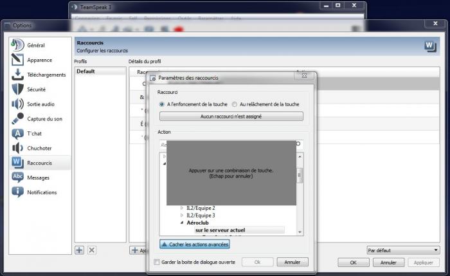Screen dimensions: 450x276
Task: Click the action tree scroll-down arrow
Action: click(x=300, y=232)
